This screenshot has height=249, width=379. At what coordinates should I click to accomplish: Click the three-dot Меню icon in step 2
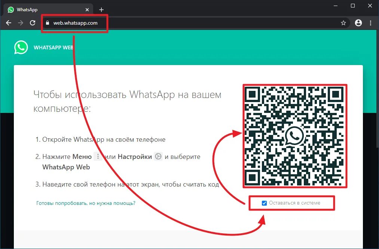click(x=98, y=157)
